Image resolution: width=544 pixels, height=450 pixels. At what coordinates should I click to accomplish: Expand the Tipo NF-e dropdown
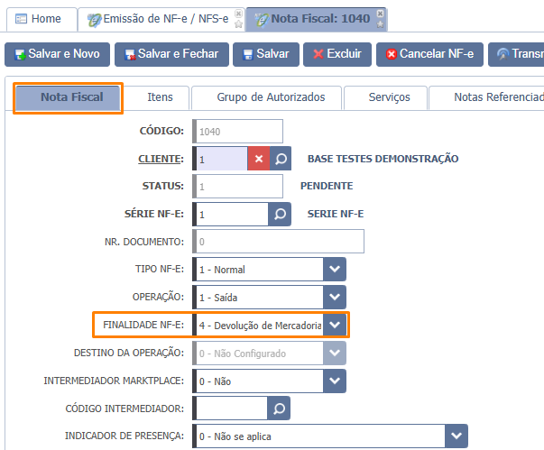point(335,269)
